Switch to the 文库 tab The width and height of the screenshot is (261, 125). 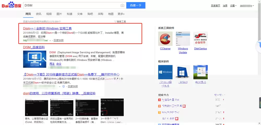coord(80,14)
